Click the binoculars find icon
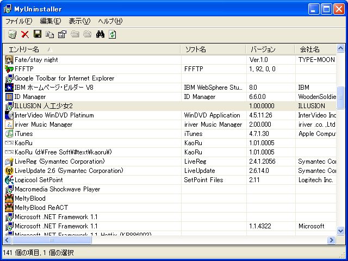 [x=100, y=34]
